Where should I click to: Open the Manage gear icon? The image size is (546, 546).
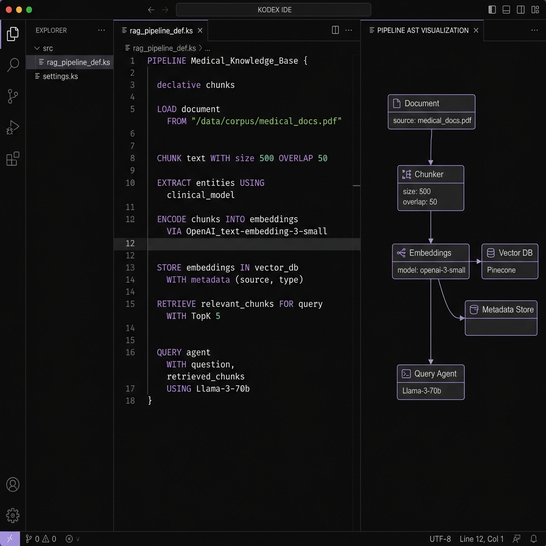coord(13,516)
